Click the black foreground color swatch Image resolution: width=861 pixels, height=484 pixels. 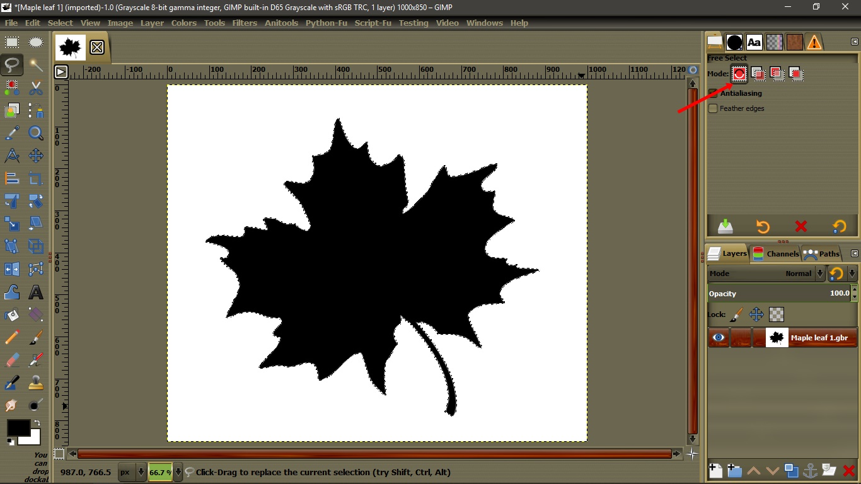(x=18, y=428)
